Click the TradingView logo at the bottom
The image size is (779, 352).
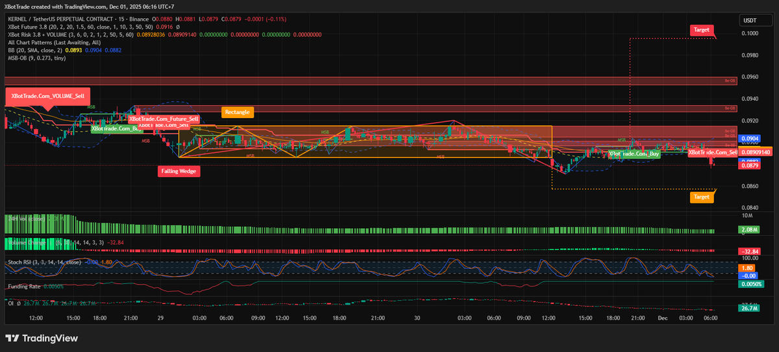42,338
